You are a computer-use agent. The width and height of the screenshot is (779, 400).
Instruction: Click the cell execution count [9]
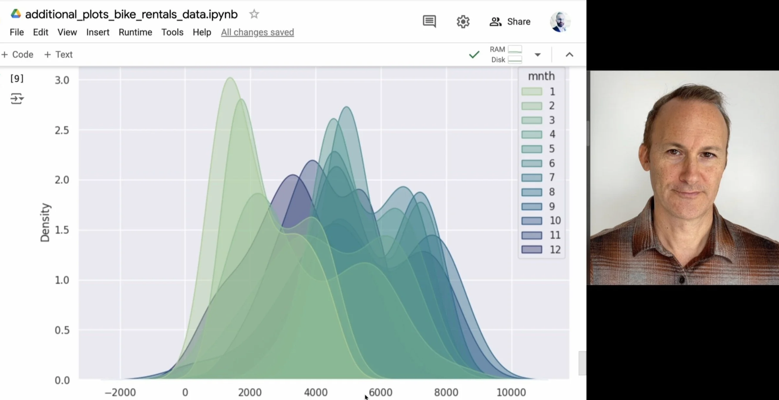coord(17,79)
